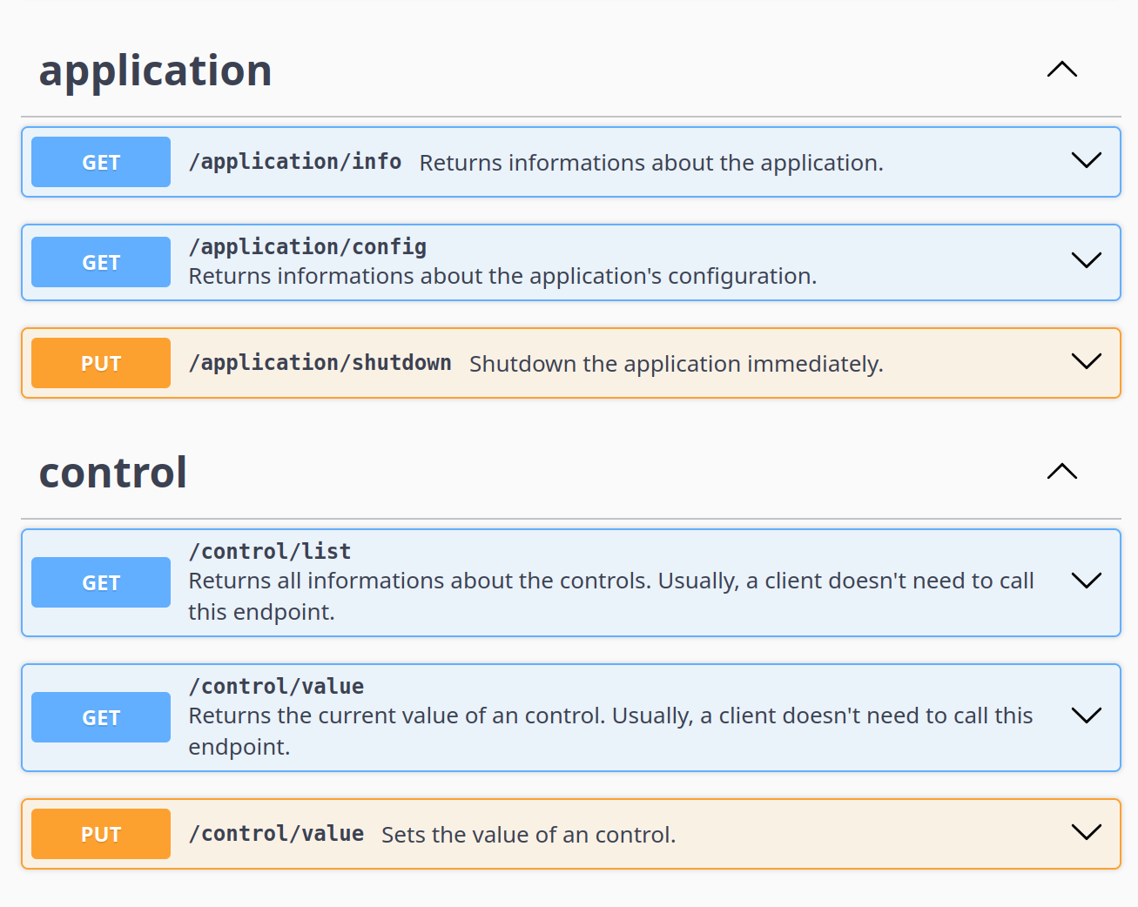Click the control section heading

tap(112, 472)
